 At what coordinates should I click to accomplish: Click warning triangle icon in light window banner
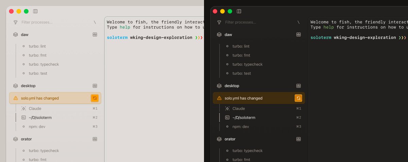(15, 98)
